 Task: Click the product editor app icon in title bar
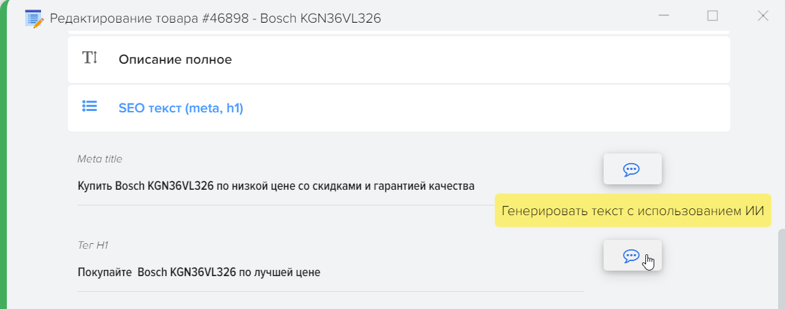pos(34,18)
